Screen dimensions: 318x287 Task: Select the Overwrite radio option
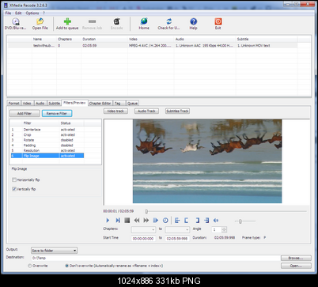(30, 266)
